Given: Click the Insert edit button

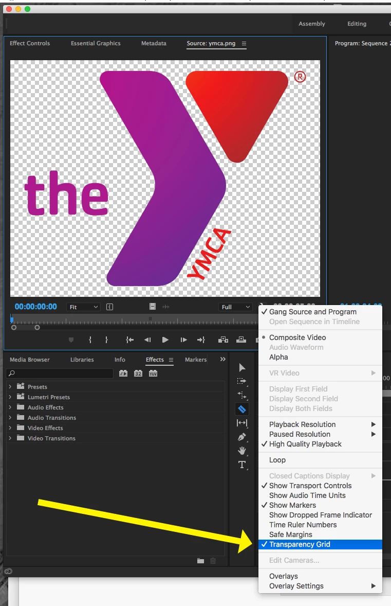Looking at the screenshot, I should point(223,340).
